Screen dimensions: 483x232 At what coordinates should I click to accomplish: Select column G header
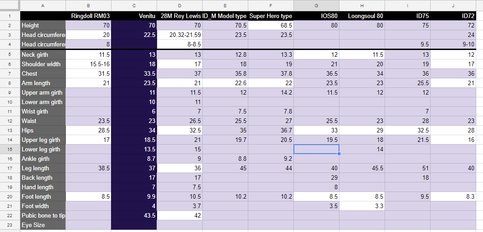pyautogui.click(x=316, y=5)
